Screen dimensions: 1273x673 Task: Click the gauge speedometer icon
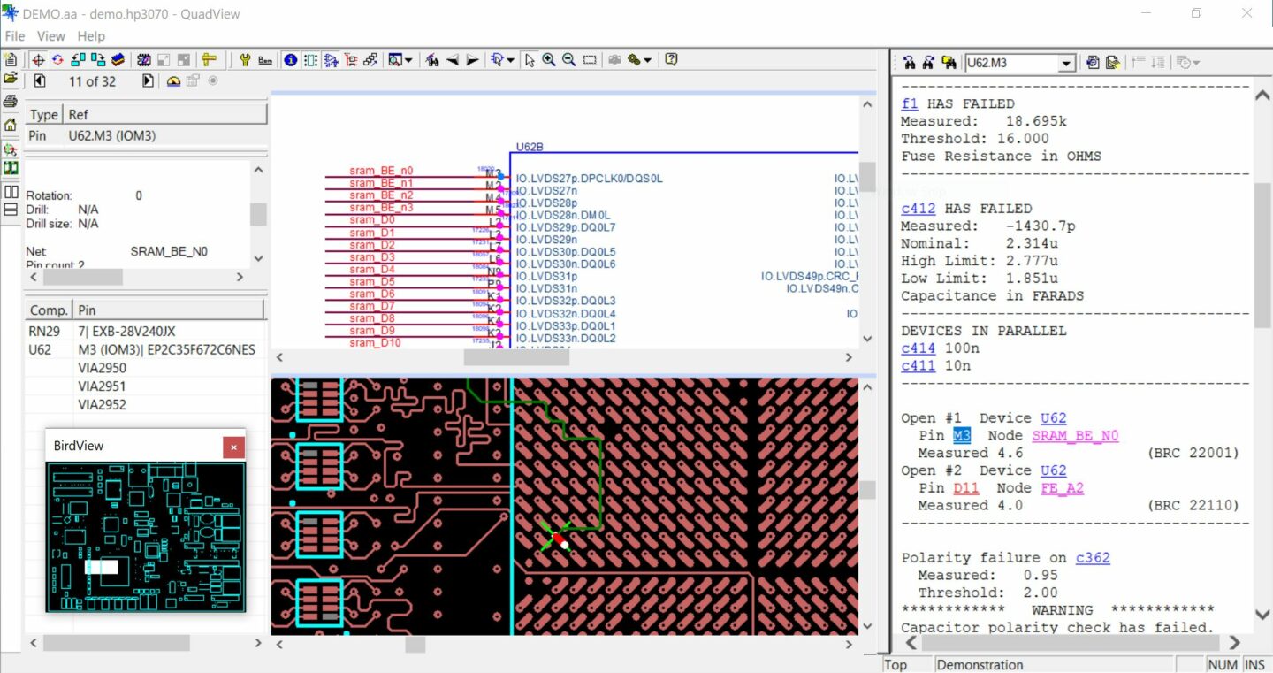pyautogui.click(x=173, y=80)
